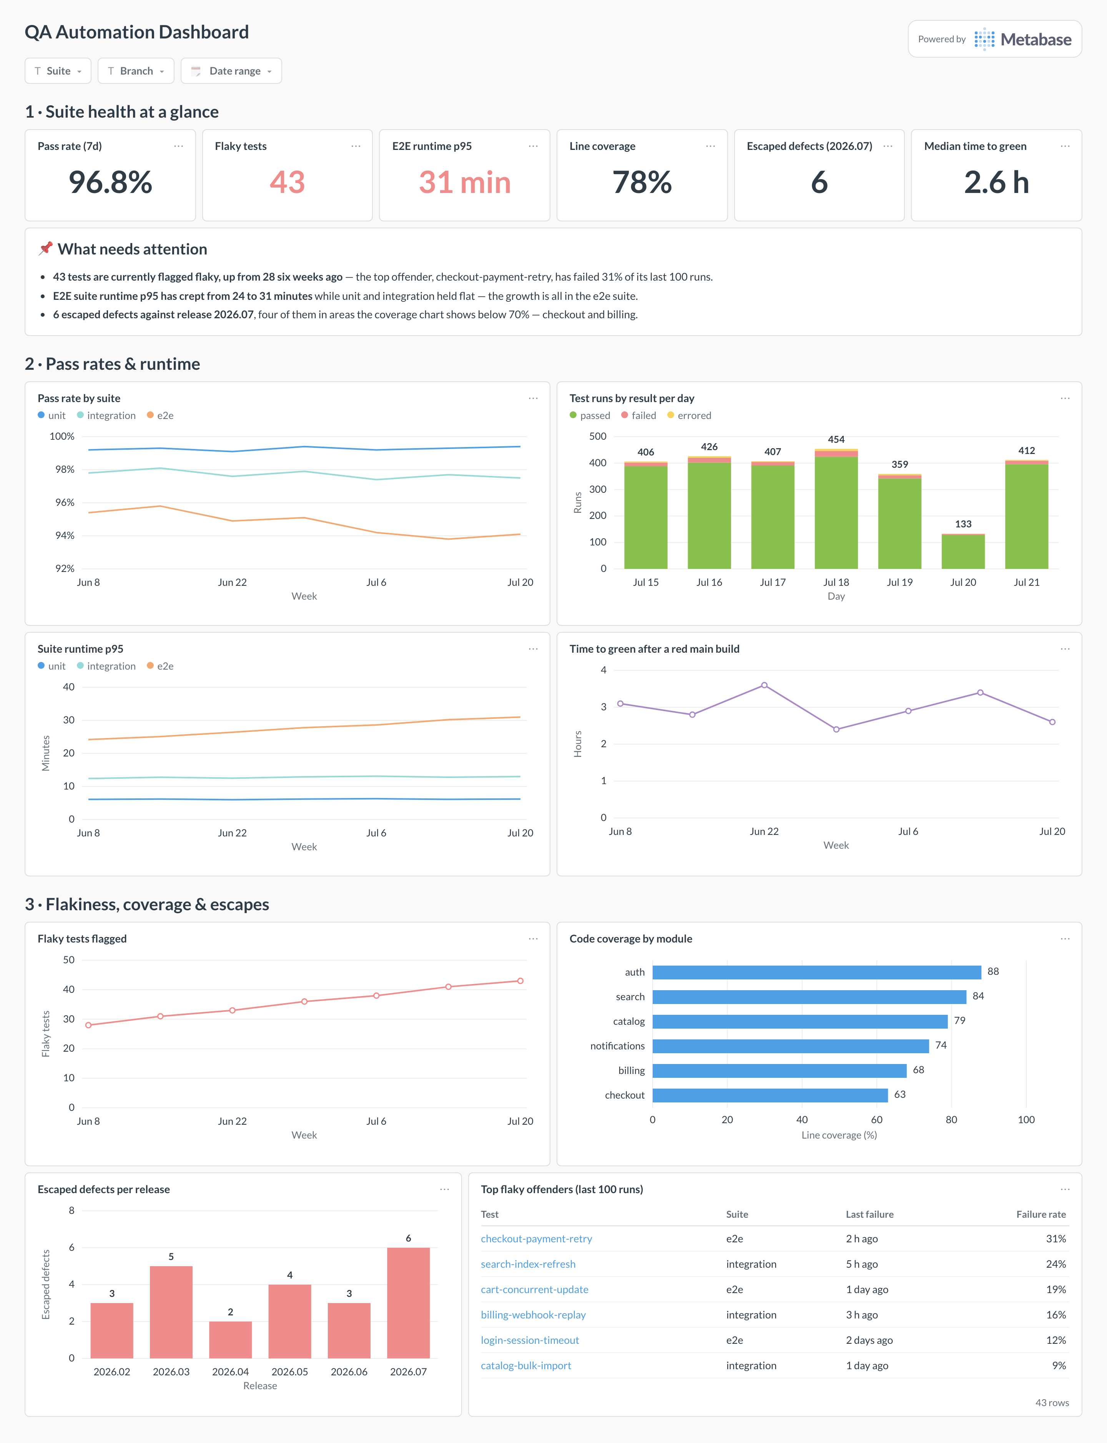The image size is (1107, 1443).
Task: Click the 31 min runtime value
Action: coord(465,183)
